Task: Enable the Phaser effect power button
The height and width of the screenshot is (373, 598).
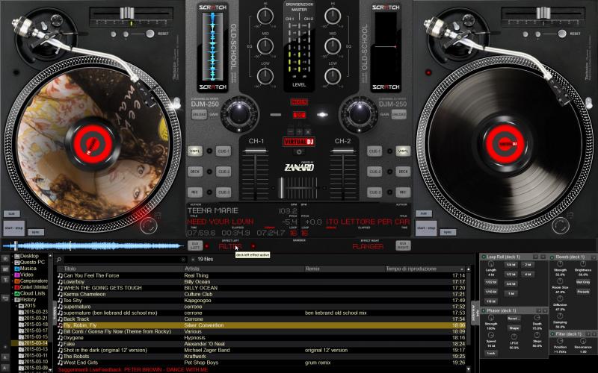Action: point(484,310)
